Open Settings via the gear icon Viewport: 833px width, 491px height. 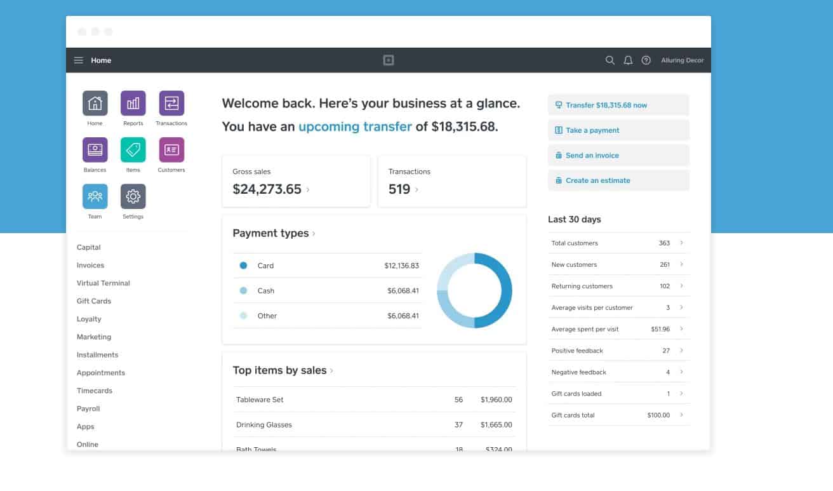pyautogui.click(x=133, y=196)
